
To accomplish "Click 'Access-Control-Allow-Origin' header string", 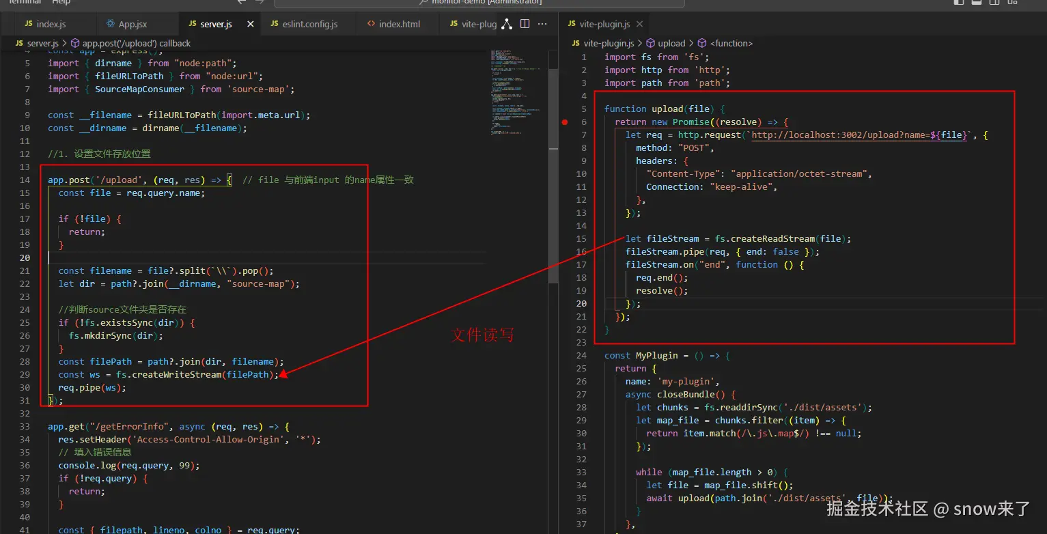I will coord(206,440).
